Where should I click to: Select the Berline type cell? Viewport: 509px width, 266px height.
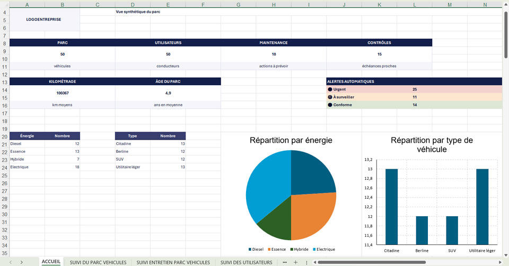[133, 151]
